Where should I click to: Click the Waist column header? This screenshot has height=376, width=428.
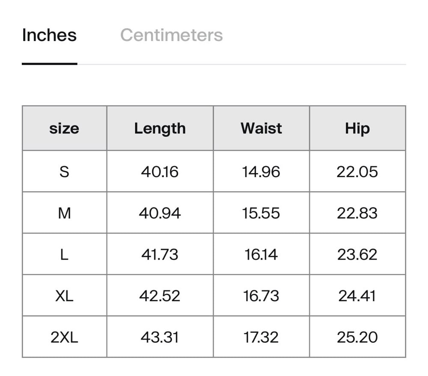(x=261, y=128)
